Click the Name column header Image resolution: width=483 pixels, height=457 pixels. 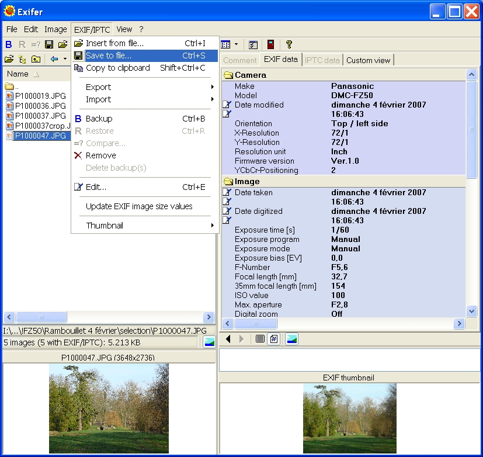(18, 74)
